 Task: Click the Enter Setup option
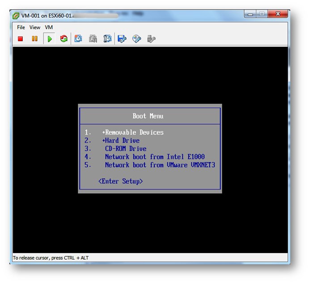(x=120, y=181)
